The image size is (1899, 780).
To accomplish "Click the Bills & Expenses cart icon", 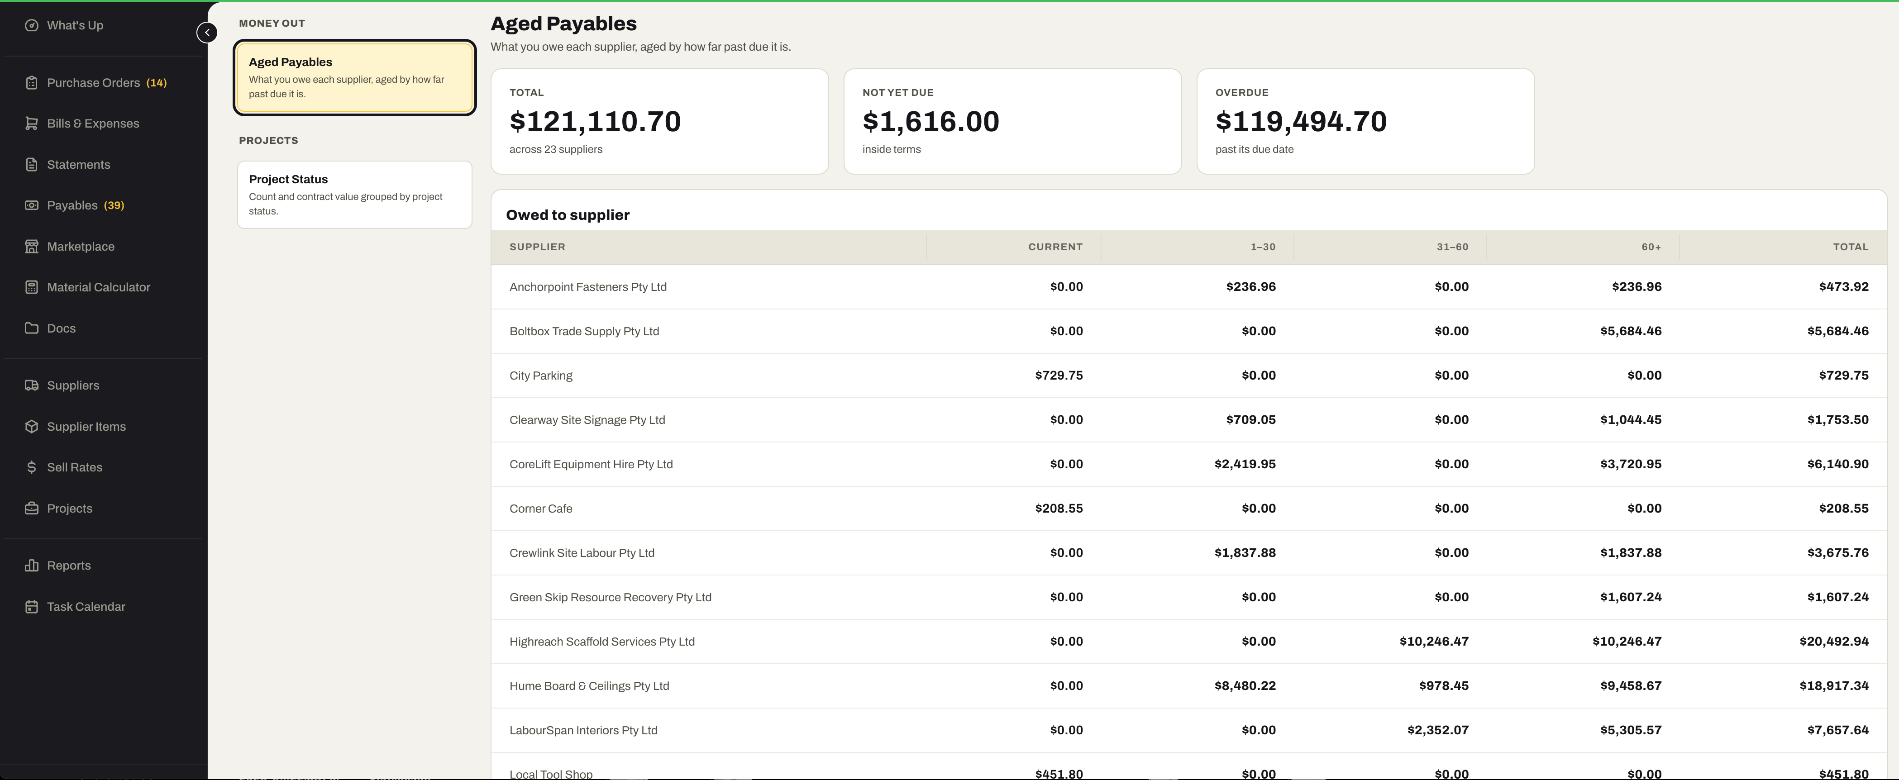I will point(32,123).
